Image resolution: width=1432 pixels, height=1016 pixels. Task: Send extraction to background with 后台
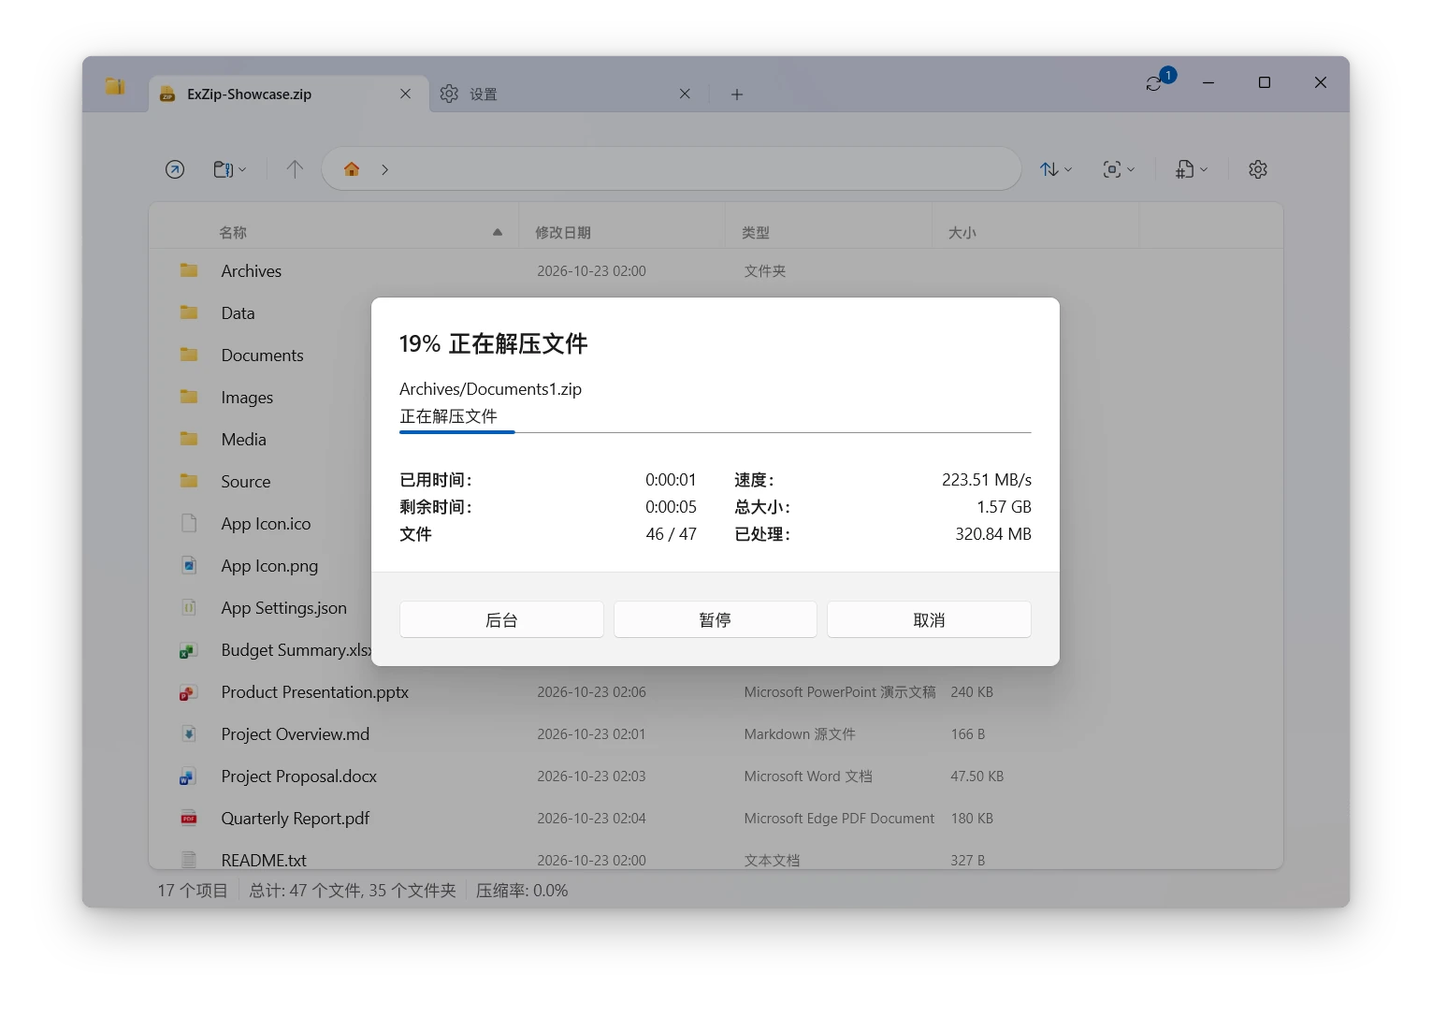tap(501, 619)
